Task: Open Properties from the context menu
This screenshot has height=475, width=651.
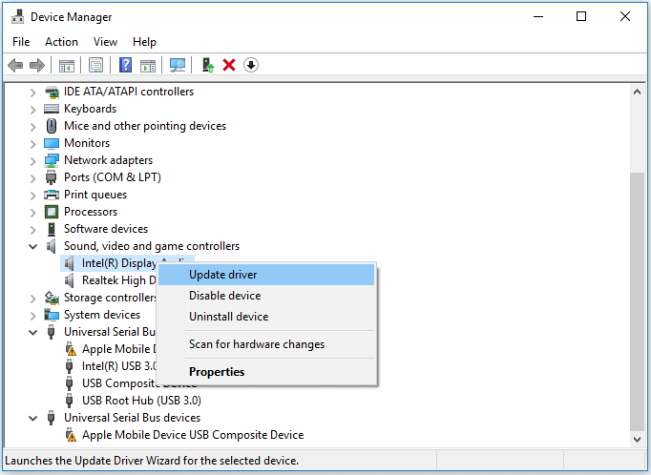Action: (217, 372)
